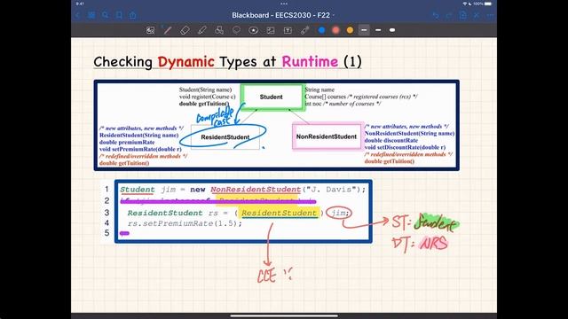Tap 'void register(Course c)' method text
The image size is (568, 319).
[207, 97]
